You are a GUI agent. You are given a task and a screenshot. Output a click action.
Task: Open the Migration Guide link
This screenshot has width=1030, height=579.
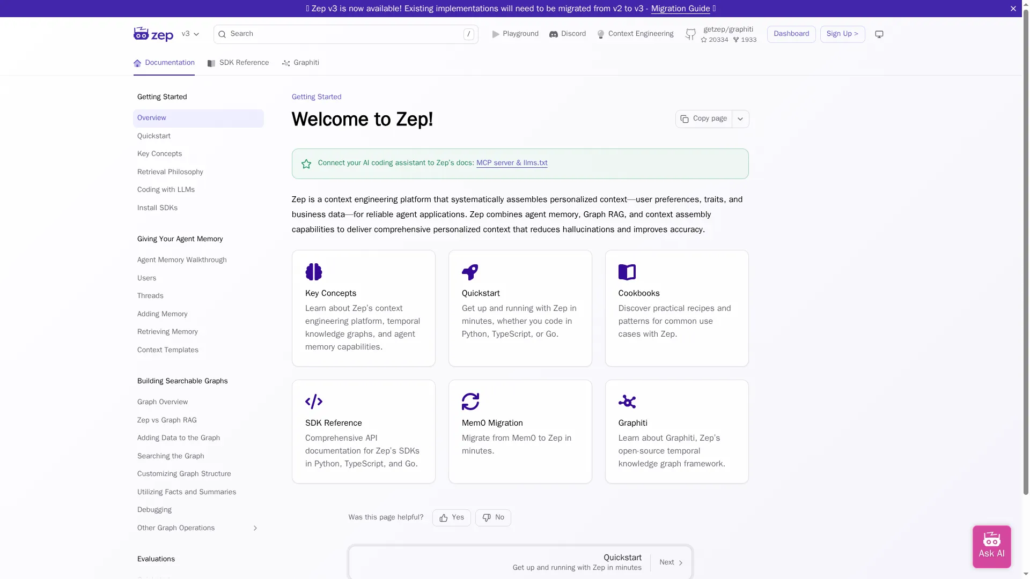[680, 9]
